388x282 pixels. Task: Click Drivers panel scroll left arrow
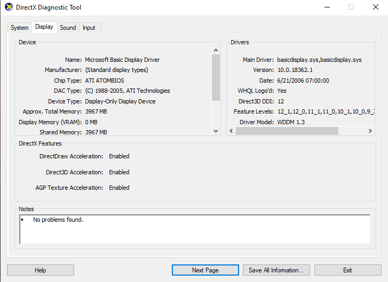[x=231, y=131]
